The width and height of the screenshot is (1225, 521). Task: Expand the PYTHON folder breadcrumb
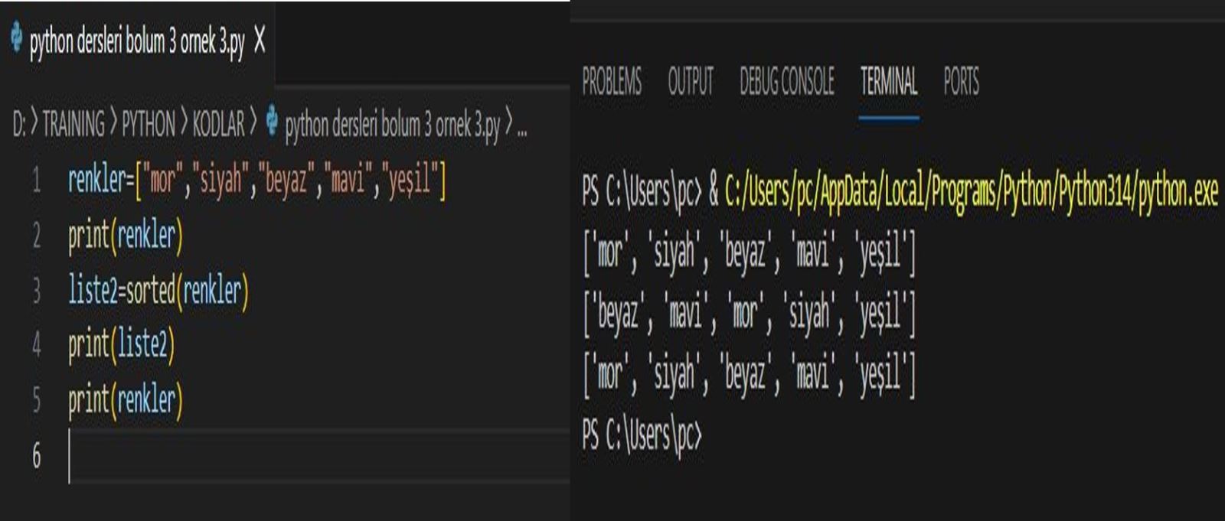pyautogui.click(x=149, y=124)
